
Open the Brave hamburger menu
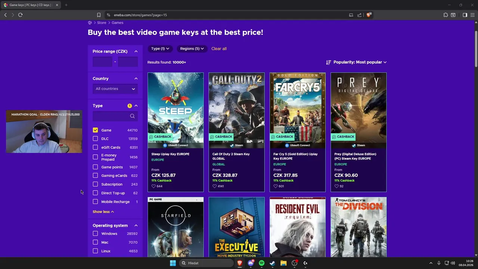click(472, 15)
